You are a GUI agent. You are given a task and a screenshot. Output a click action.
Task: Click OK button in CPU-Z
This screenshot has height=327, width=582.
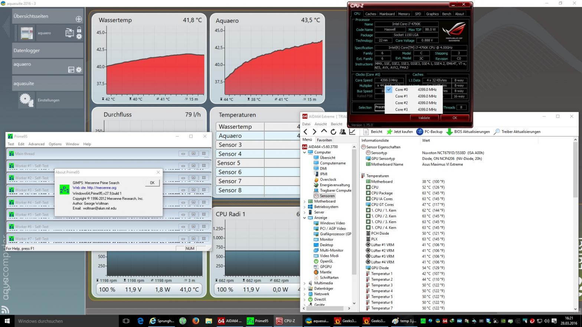click(455, 118)
